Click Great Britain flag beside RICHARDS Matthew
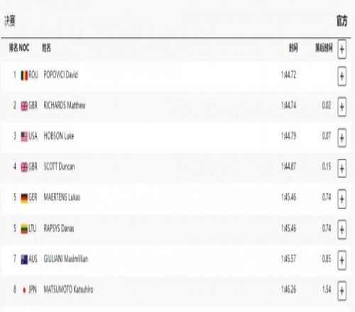Screen dimensions: 355x312 24,106
